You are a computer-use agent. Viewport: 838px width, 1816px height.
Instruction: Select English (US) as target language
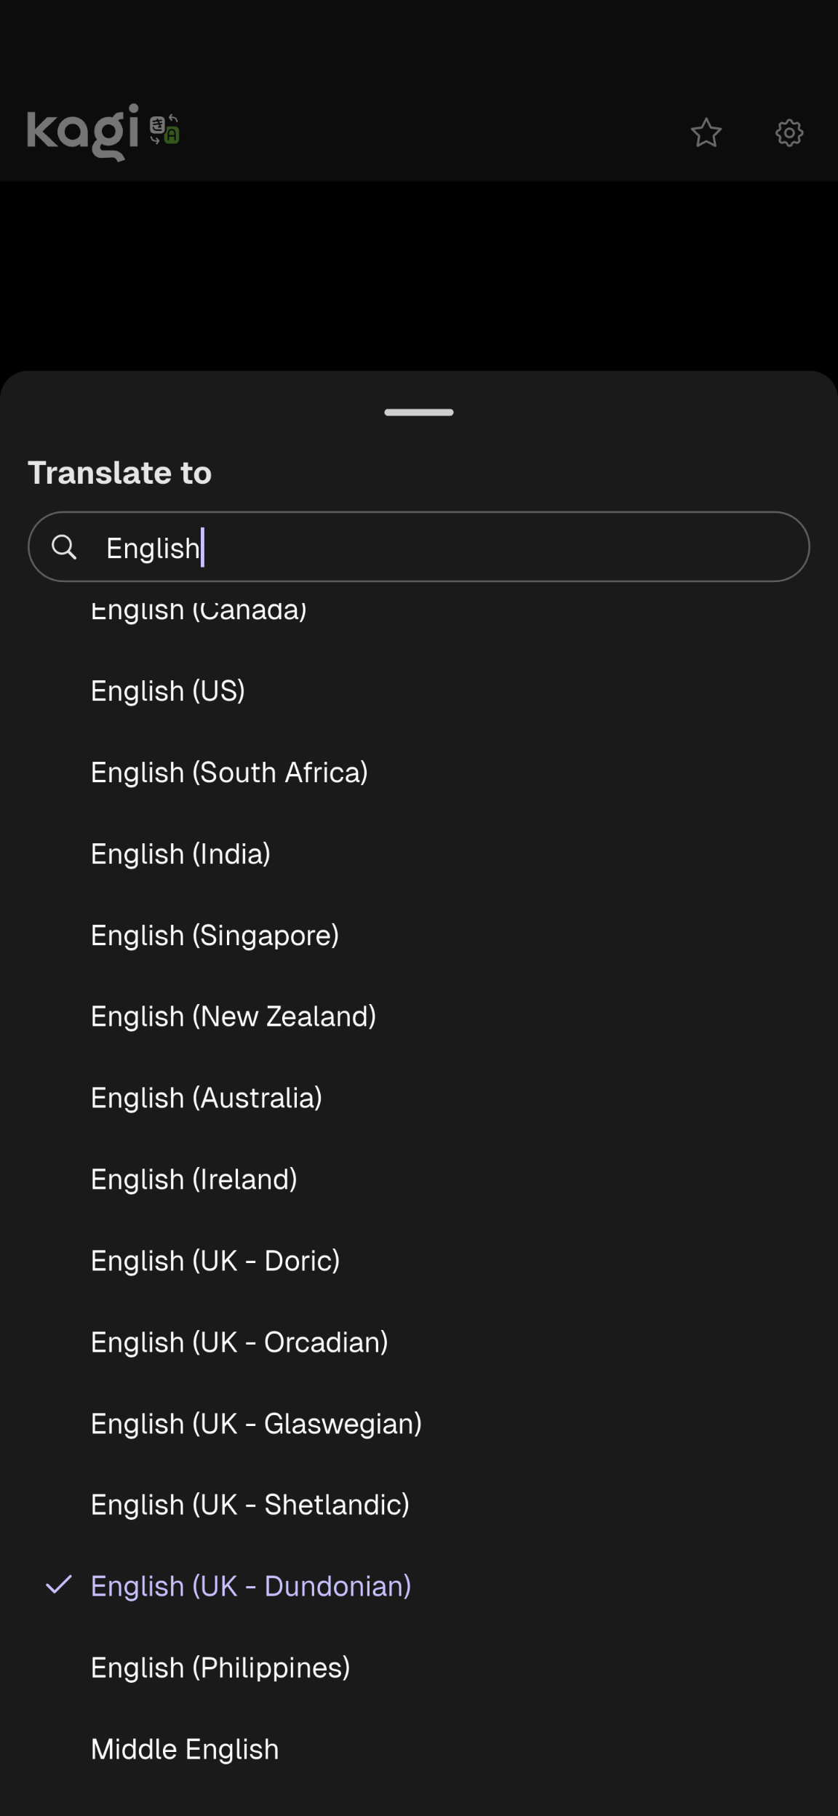[x=168, y=690]
